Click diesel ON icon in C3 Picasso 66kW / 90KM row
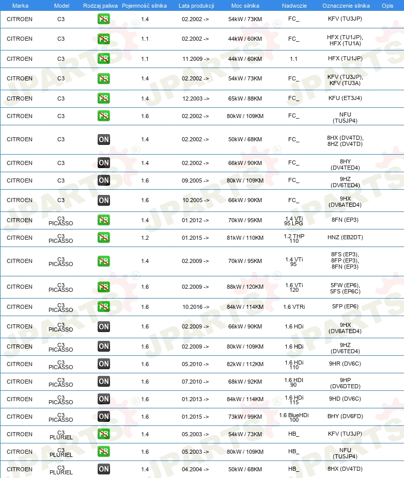Viewport: 404px width, 478px height. 104,327
